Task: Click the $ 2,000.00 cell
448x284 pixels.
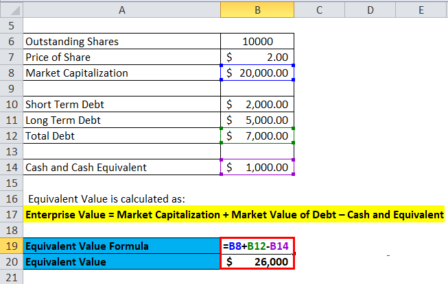Action: (257, 104)
